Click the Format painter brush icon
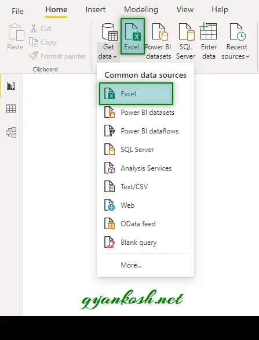Screen dimensions: 259x340 (x=34, y=56)
